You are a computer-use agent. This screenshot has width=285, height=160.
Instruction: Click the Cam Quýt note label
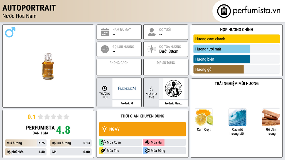pos(204,129)
